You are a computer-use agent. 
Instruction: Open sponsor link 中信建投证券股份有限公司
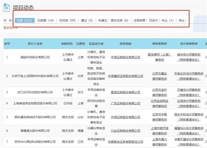point(126,76)
